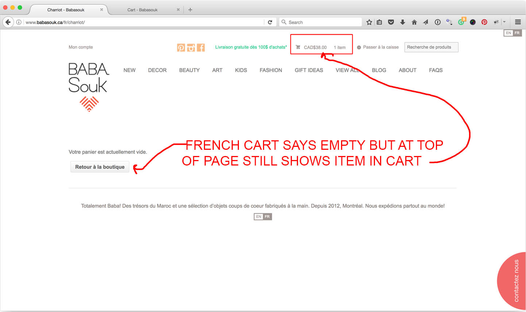
Task: Go to the BLOG page
Action: 379,70
